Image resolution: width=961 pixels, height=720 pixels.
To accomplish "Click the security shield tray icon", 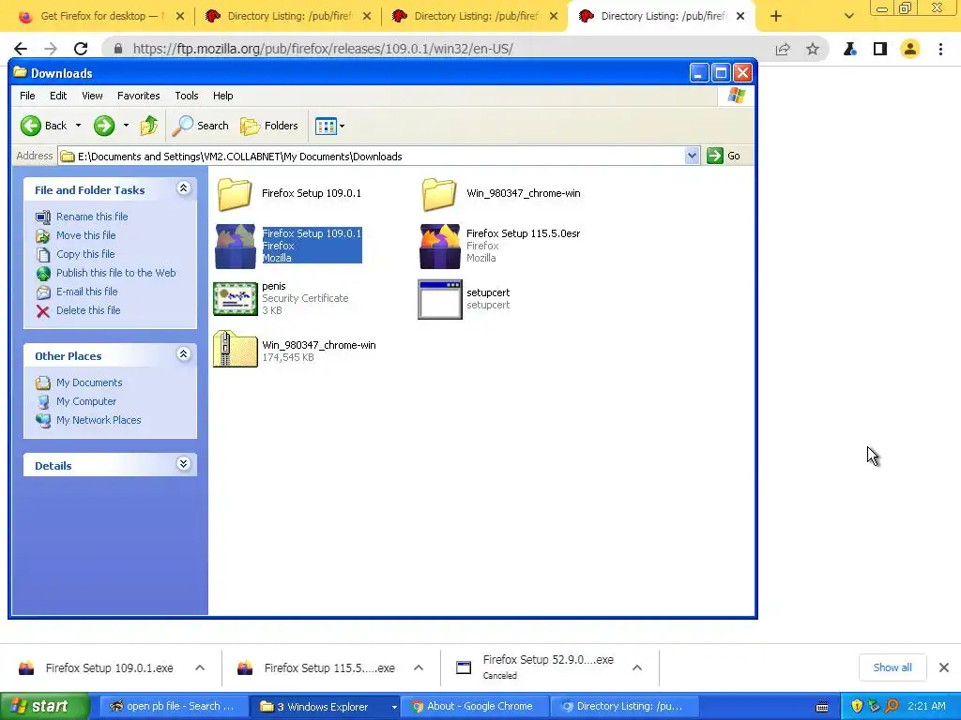I will tap(857, 706).
